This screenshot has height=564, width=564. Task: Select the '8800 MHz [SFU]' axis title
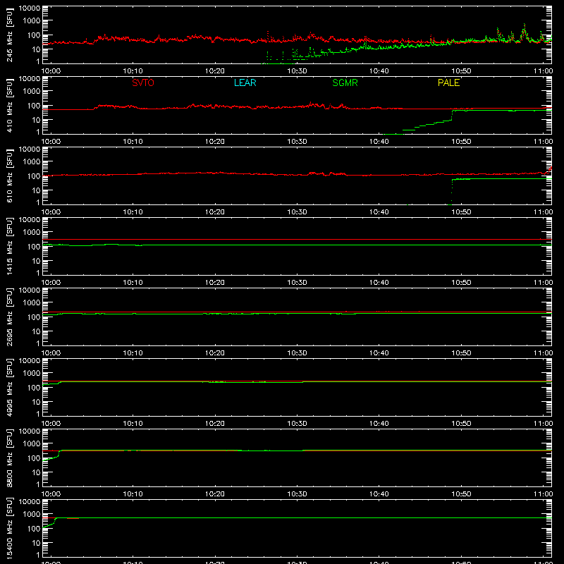(x=10, y=458)
